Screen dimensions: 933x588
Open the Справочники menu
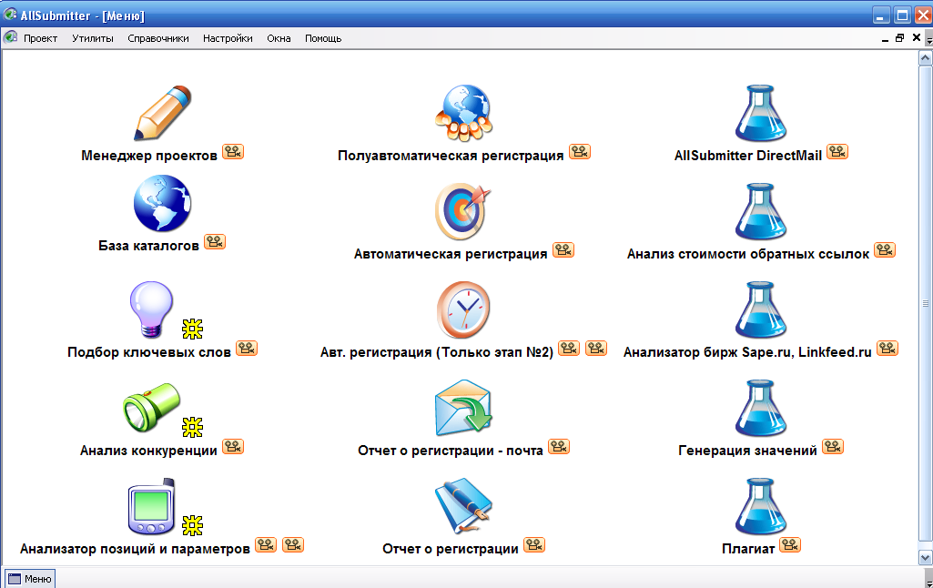(x=158, y=38)
